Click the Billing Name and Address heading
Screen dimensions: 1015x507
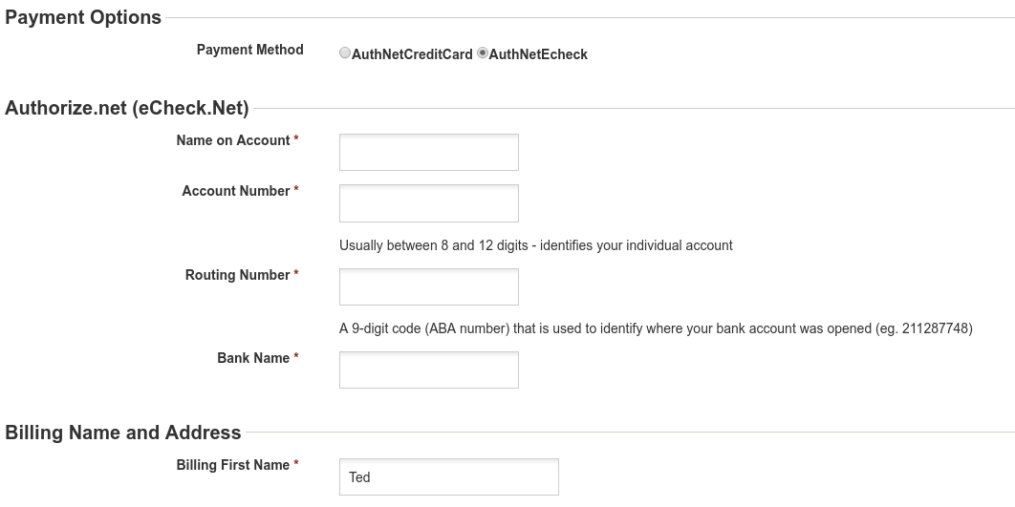pyautogui.click(x=123, y=432)
